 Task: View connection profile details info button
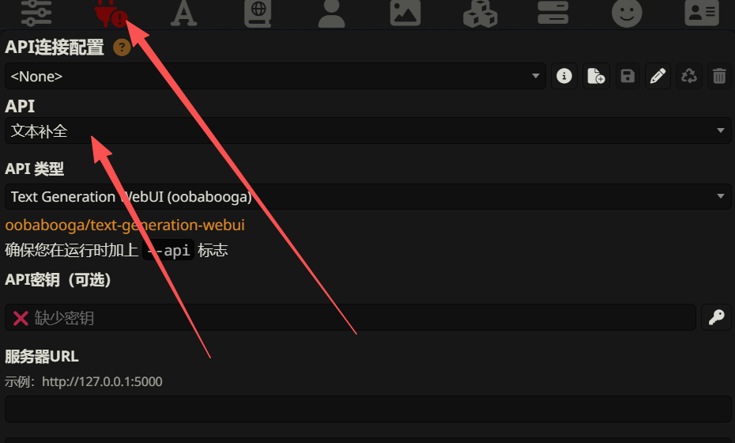pyautogui.click(x=564, y=76)
